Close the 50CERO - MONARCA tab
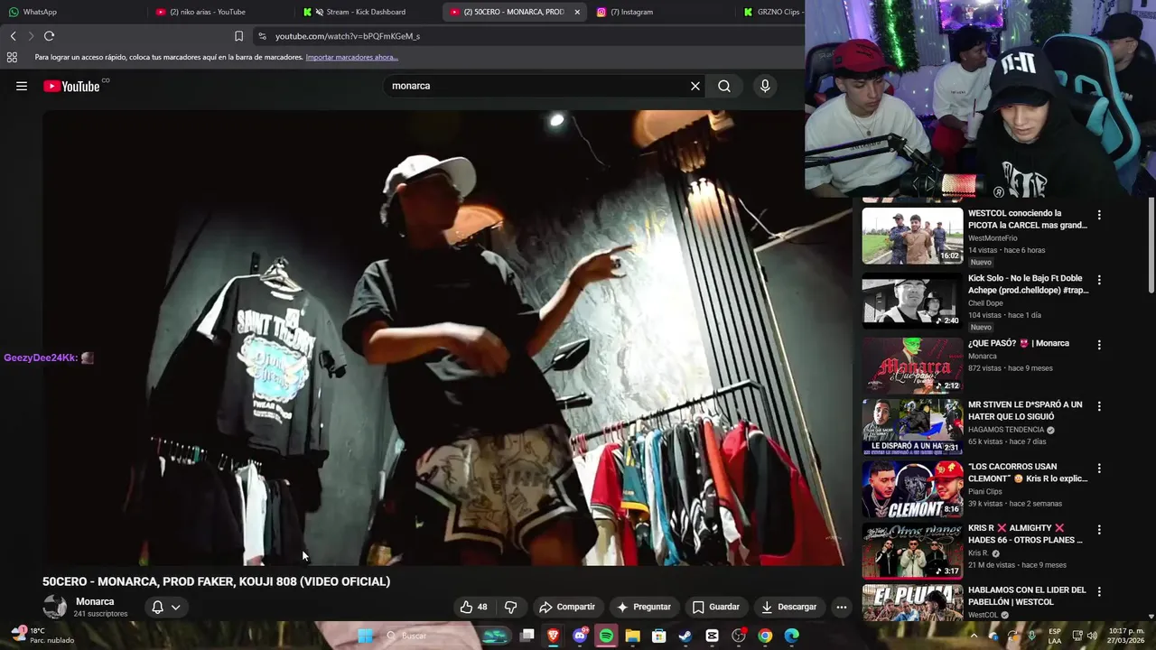Screen dimensions: 1156x650 (577, 12)
